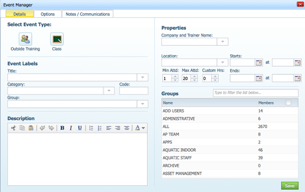This screenshot has height=192, width=305.
Task: Click the Paste clipboard icon
Action: click(x=31, y=128)
